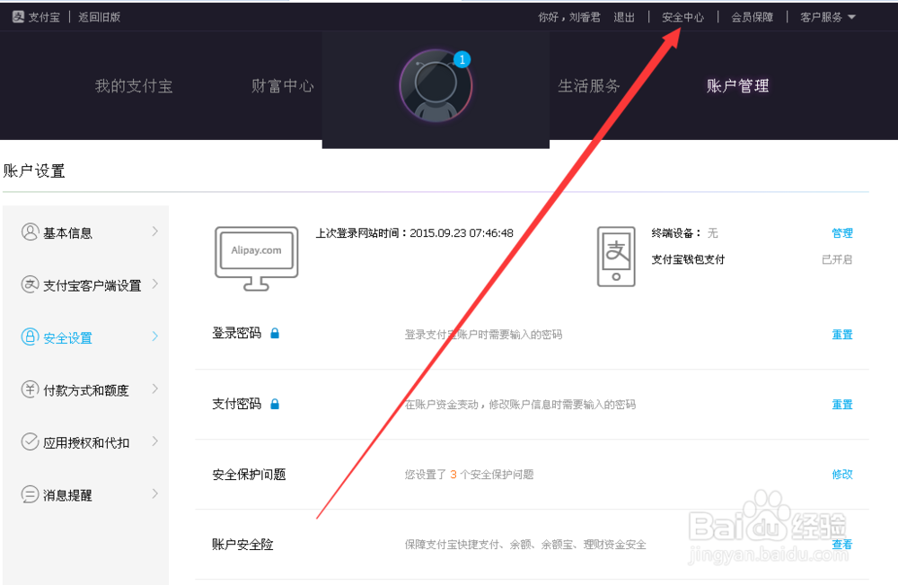Click the 消息提醒 message icon
898x585 pixels.
tap(30, 494)
